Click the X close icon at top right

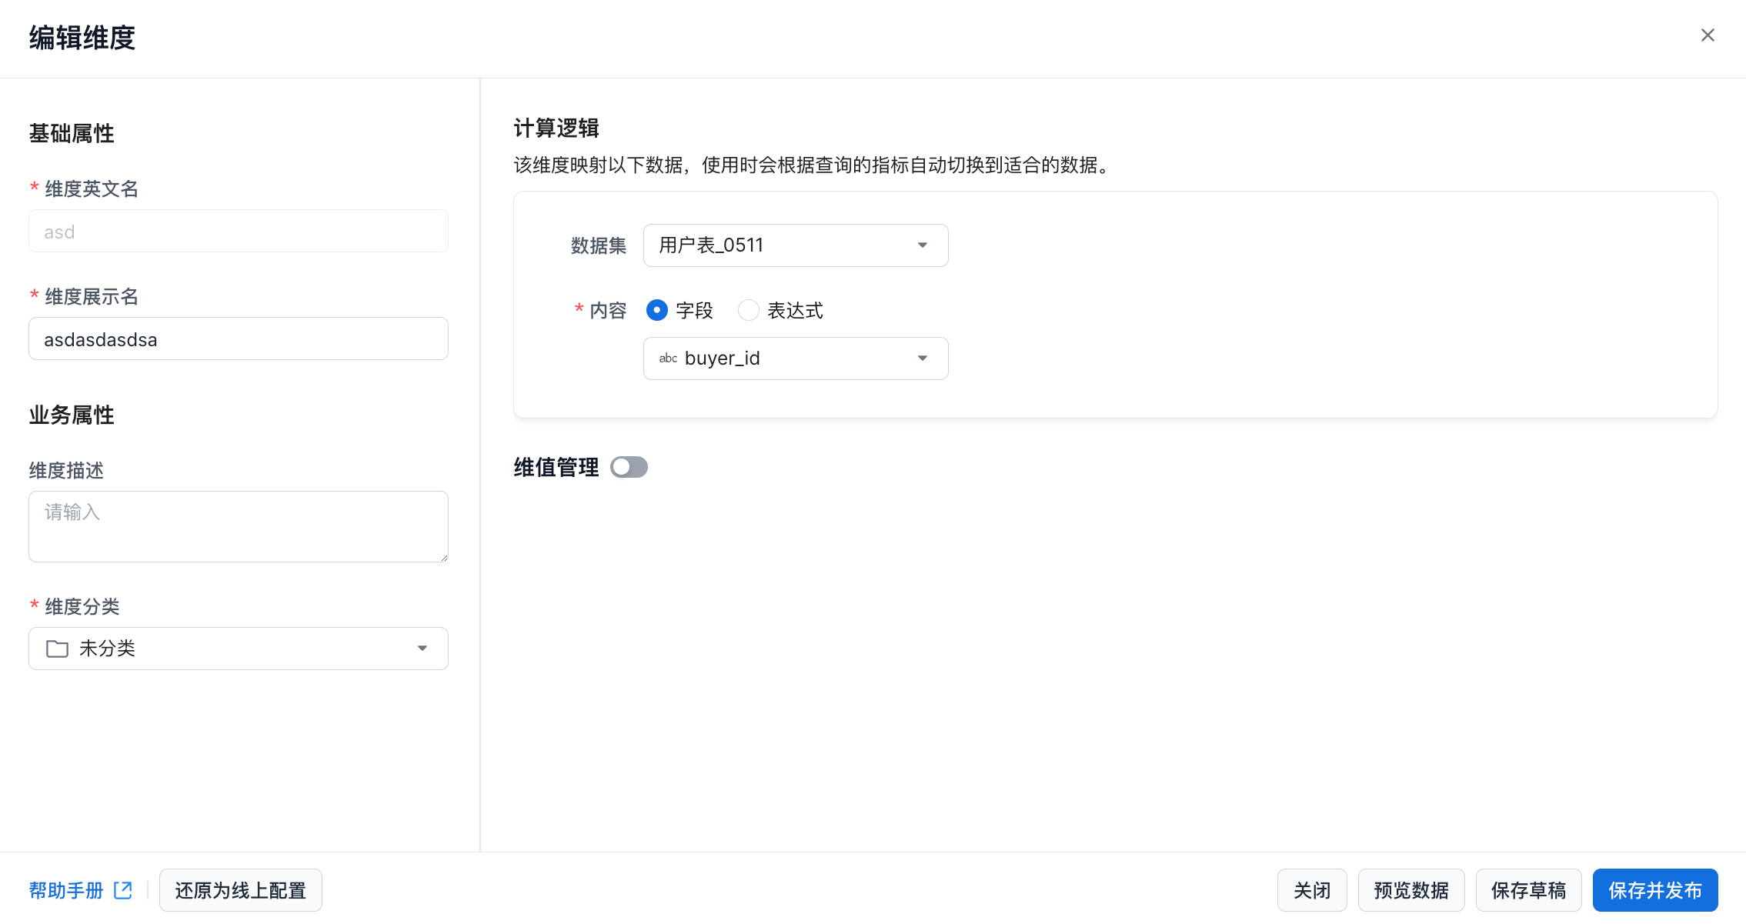pyautogui.click(x=1707, y=35)
